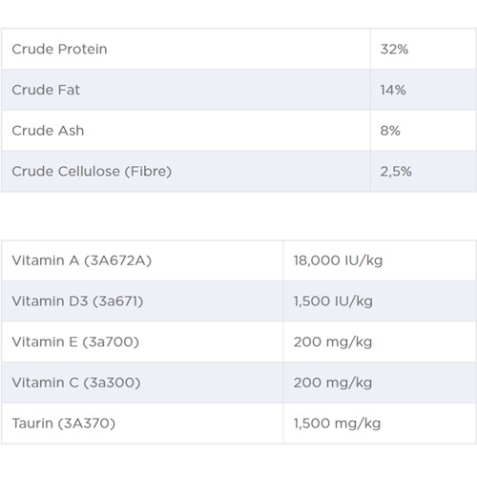
Task: Click the blank area above Crude Protein
Action: pyautogui.click(x=238, y=13)
